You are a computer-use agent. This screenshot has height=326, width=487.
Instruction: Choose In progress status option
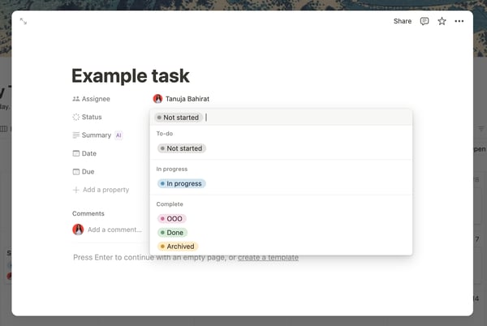click(x=182, y=183)
